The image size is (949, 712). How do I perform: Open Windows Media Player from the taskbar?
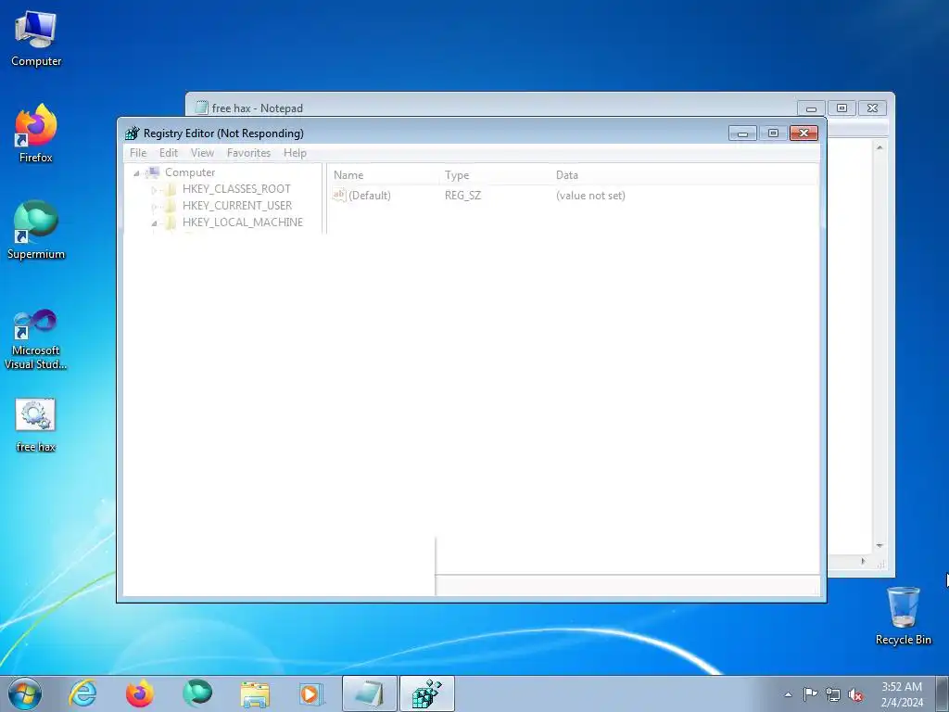coord(312,693)
